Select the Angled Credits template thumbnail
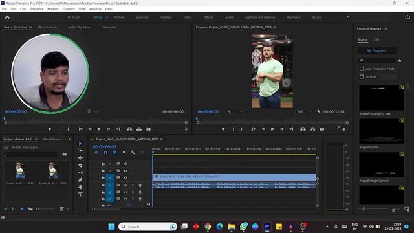 (381, 131)
